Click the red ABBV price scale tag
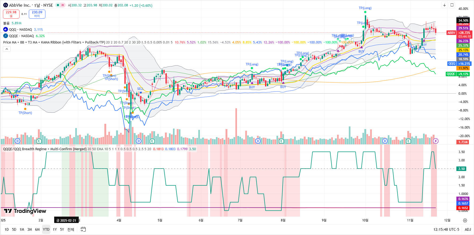Viewport: 474px width, 235px height. click(x=451, y=33)
